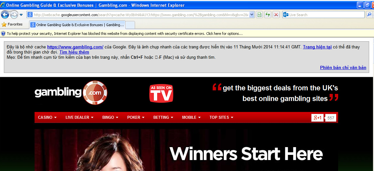Follow the 'Trang hiện tại' link

coord(317,47)
